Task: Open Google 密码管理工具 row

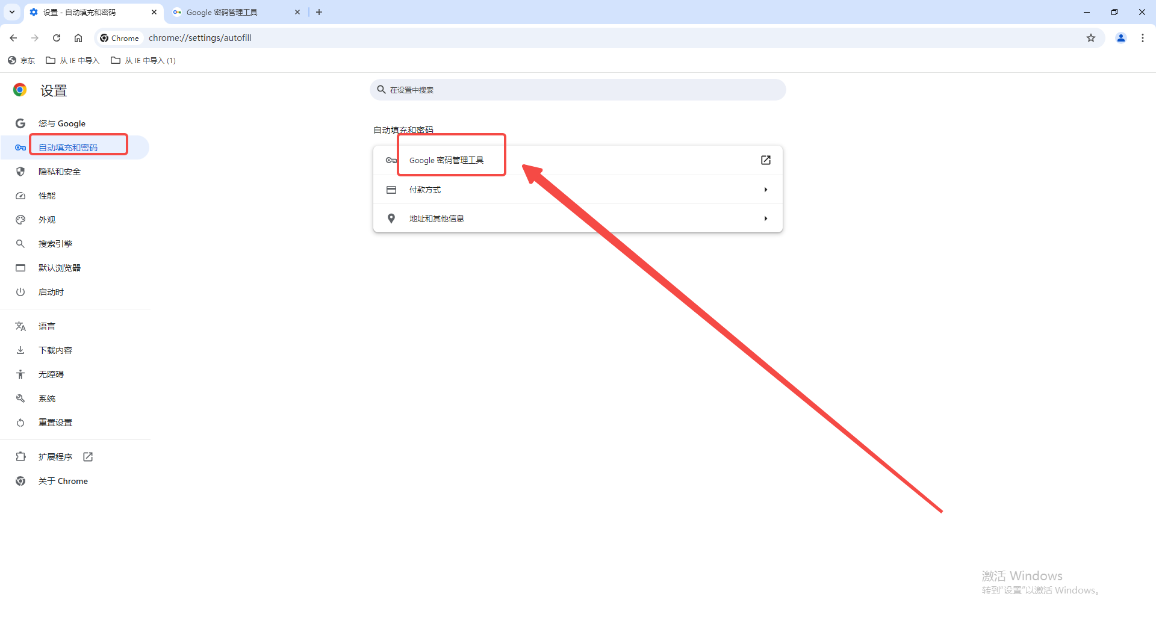Action: tap(578, 160)
